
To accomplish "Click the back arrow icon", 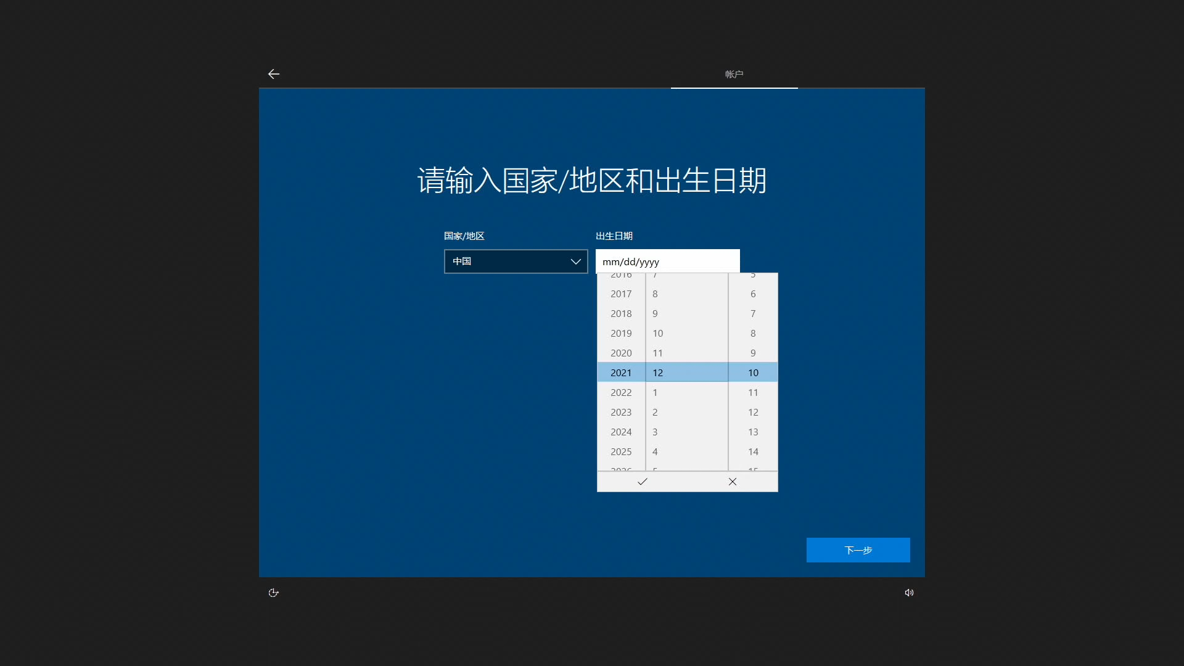I will click(x=274, y=74).
